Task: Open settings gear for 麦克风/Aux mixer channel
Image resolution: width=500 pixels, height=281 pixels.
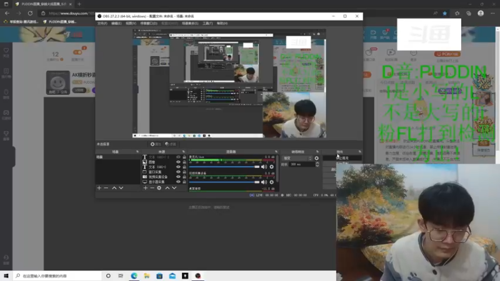Action: (x=272, y=167)
